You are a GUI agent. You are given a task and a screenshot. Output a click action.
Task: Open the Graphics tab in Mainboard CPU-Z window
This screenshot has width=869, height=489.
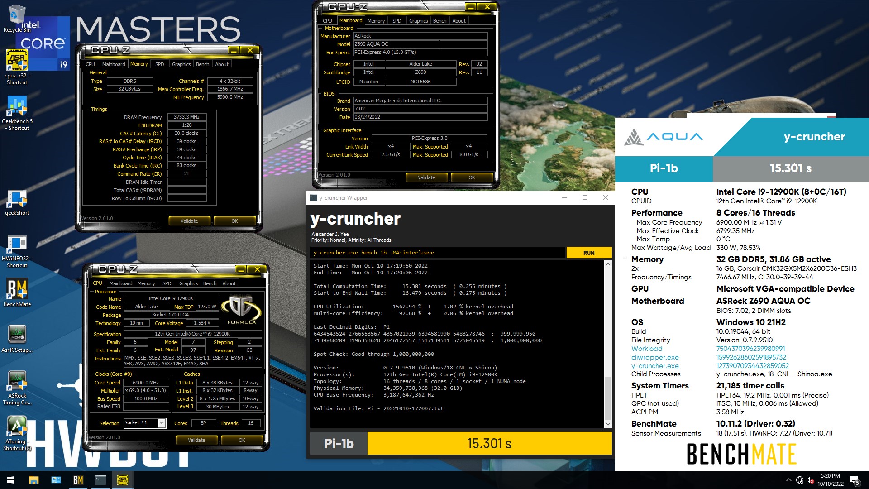418,21
